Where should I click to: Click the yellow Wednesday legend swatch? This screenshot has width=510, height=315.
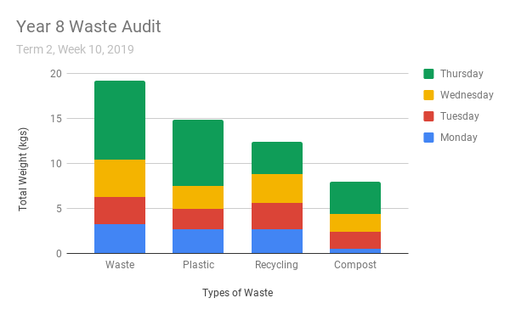[x=428, y=95]
